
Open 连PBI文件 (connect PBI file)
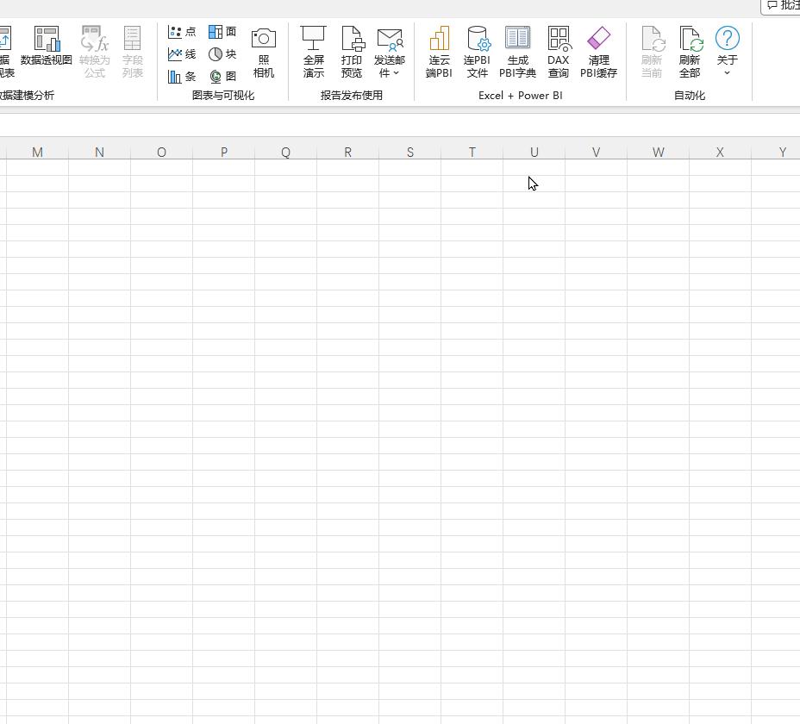tap(477, 50)
